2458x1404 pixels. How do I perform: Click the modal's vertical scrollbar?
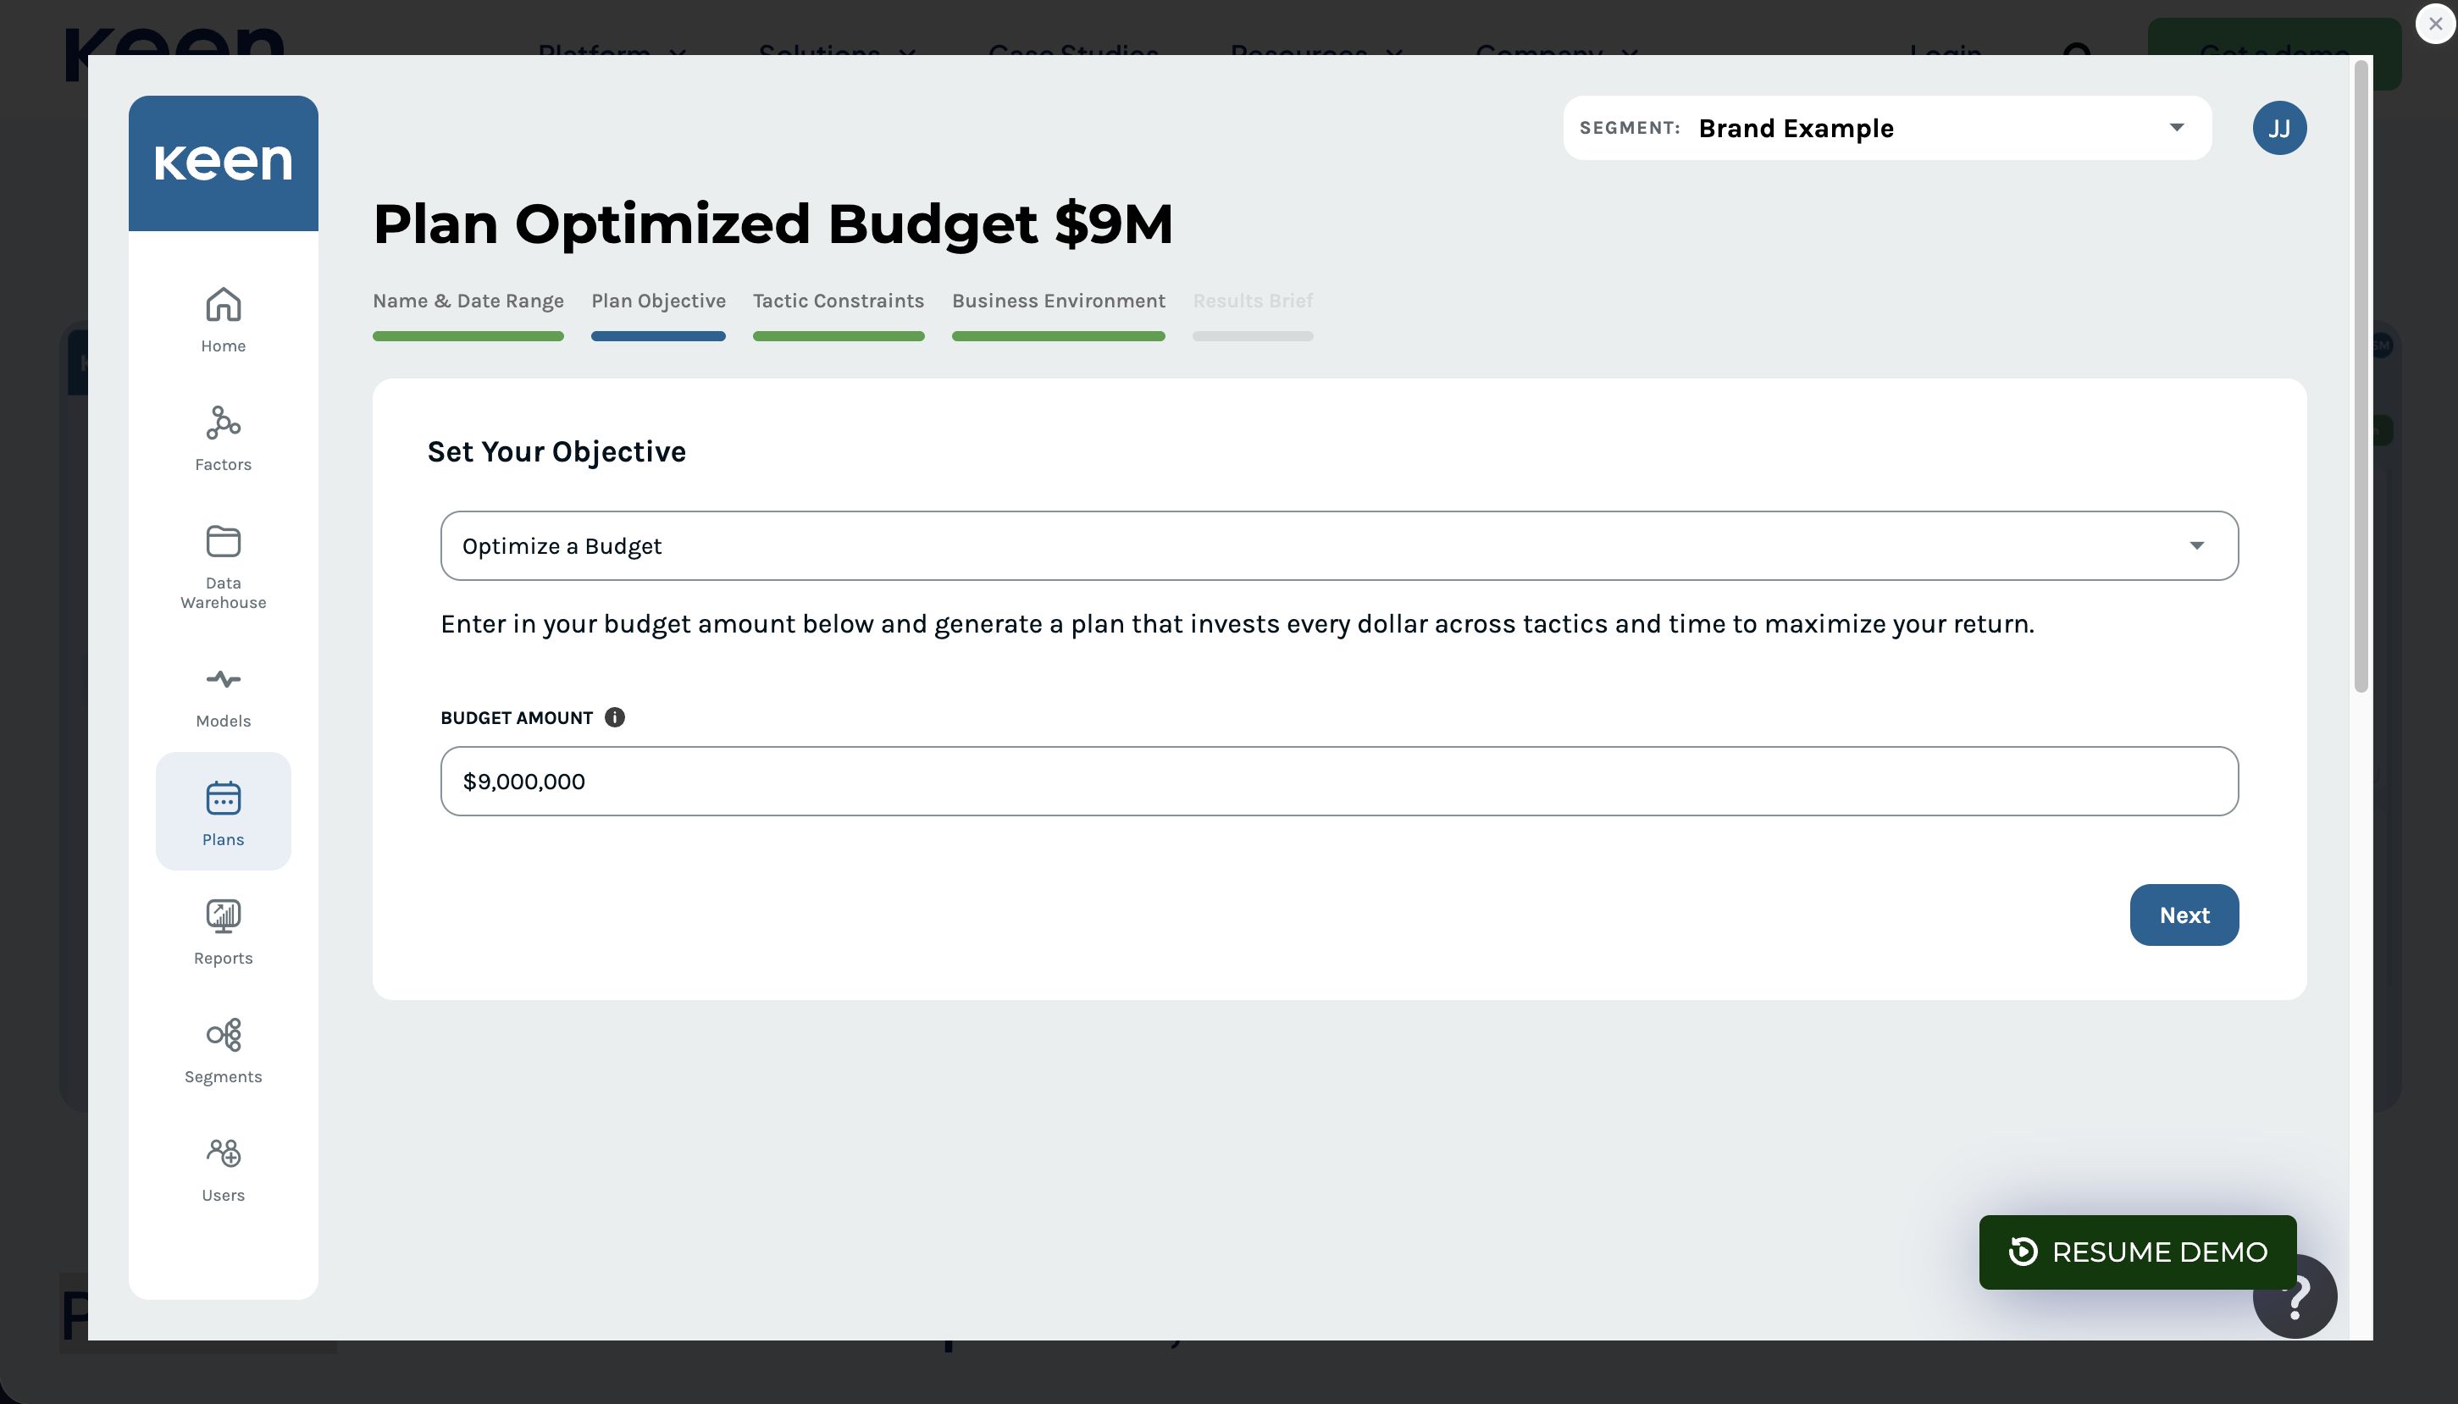pos(2360,376)
